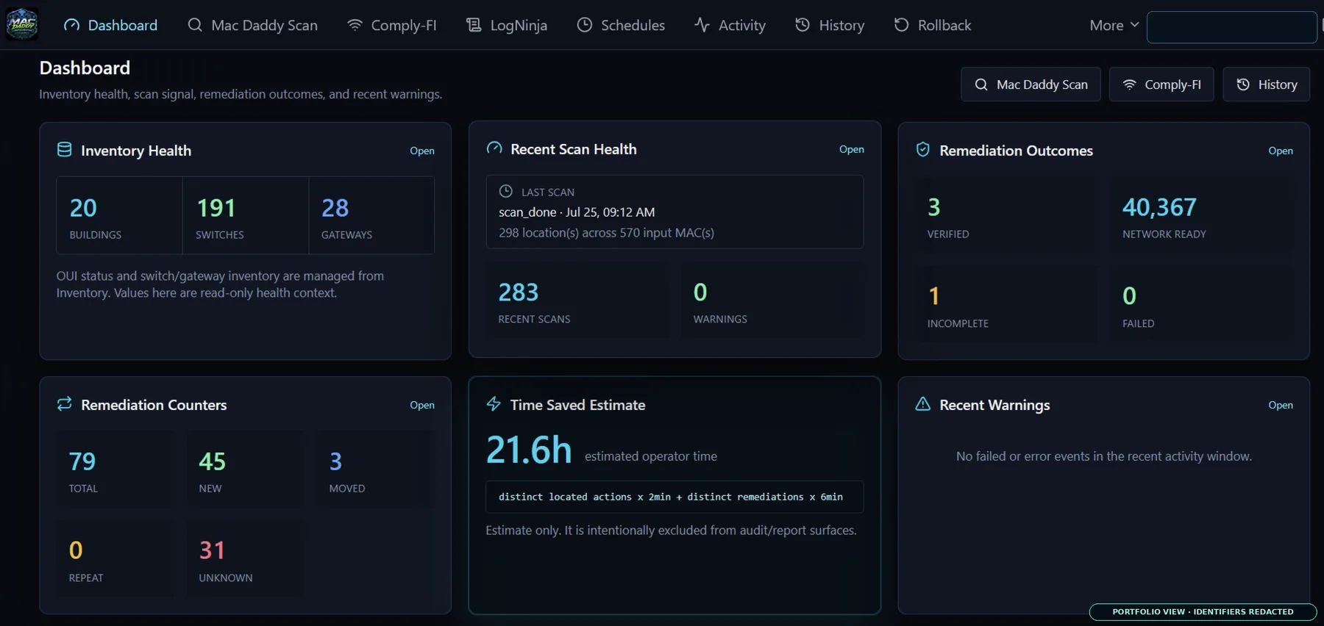1324x626 pixels.
Task: Click the 283 Recent Scans tile
Action: (577, 301)
